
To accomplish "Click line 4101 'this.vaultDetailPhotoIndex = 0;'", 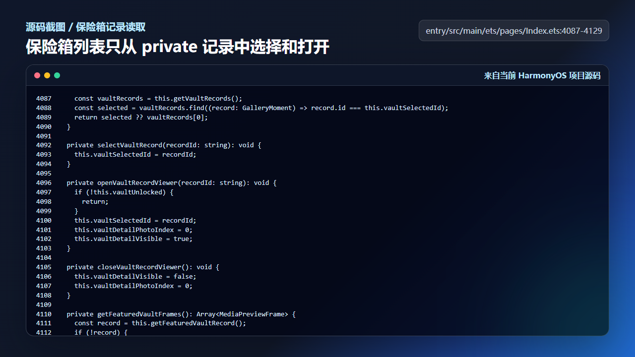I will pos(133,230).
